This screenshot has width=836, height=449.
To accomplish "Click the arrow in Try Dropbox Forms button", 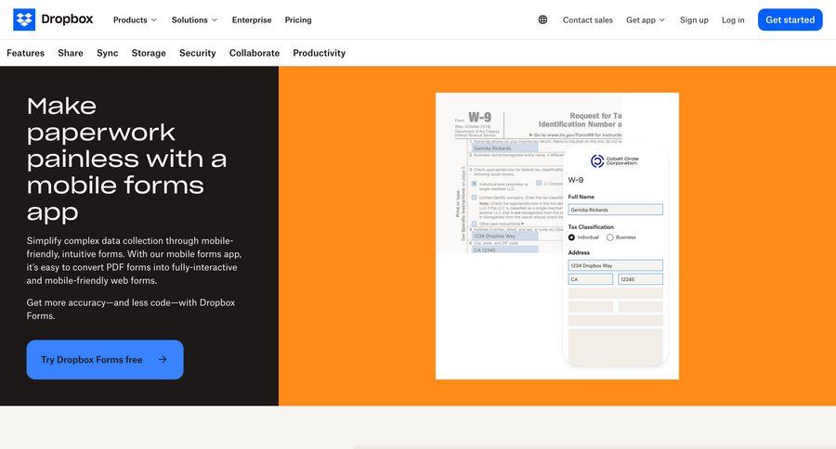I will 163,360.
